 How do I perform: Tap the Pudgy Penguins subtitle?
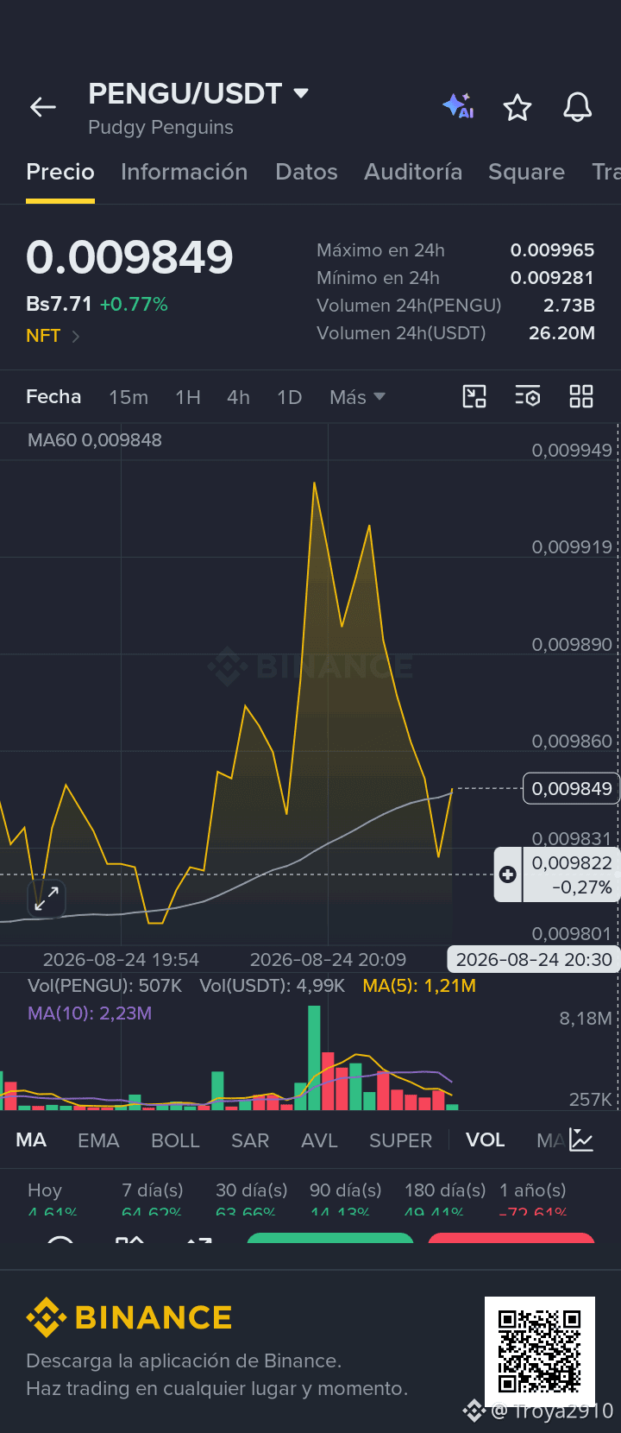tap(160, 127)
